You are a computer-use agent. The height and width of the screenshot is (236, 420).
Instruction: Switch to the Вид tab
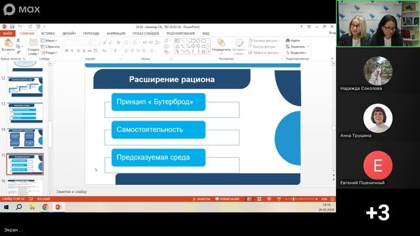[x=205, y=33]
